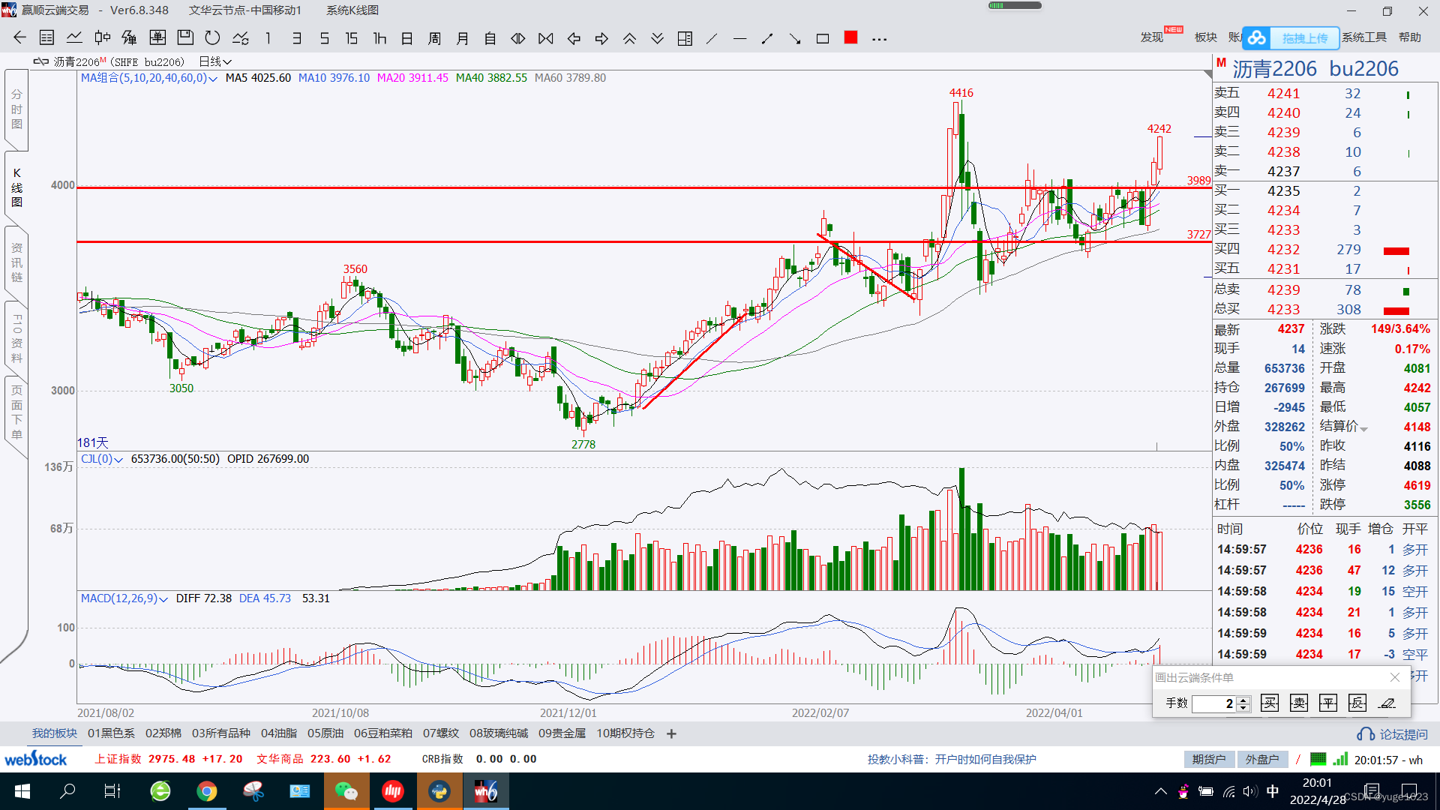Click the back arrow toolbar icon

pyautogui.click(x=19, y=38)
